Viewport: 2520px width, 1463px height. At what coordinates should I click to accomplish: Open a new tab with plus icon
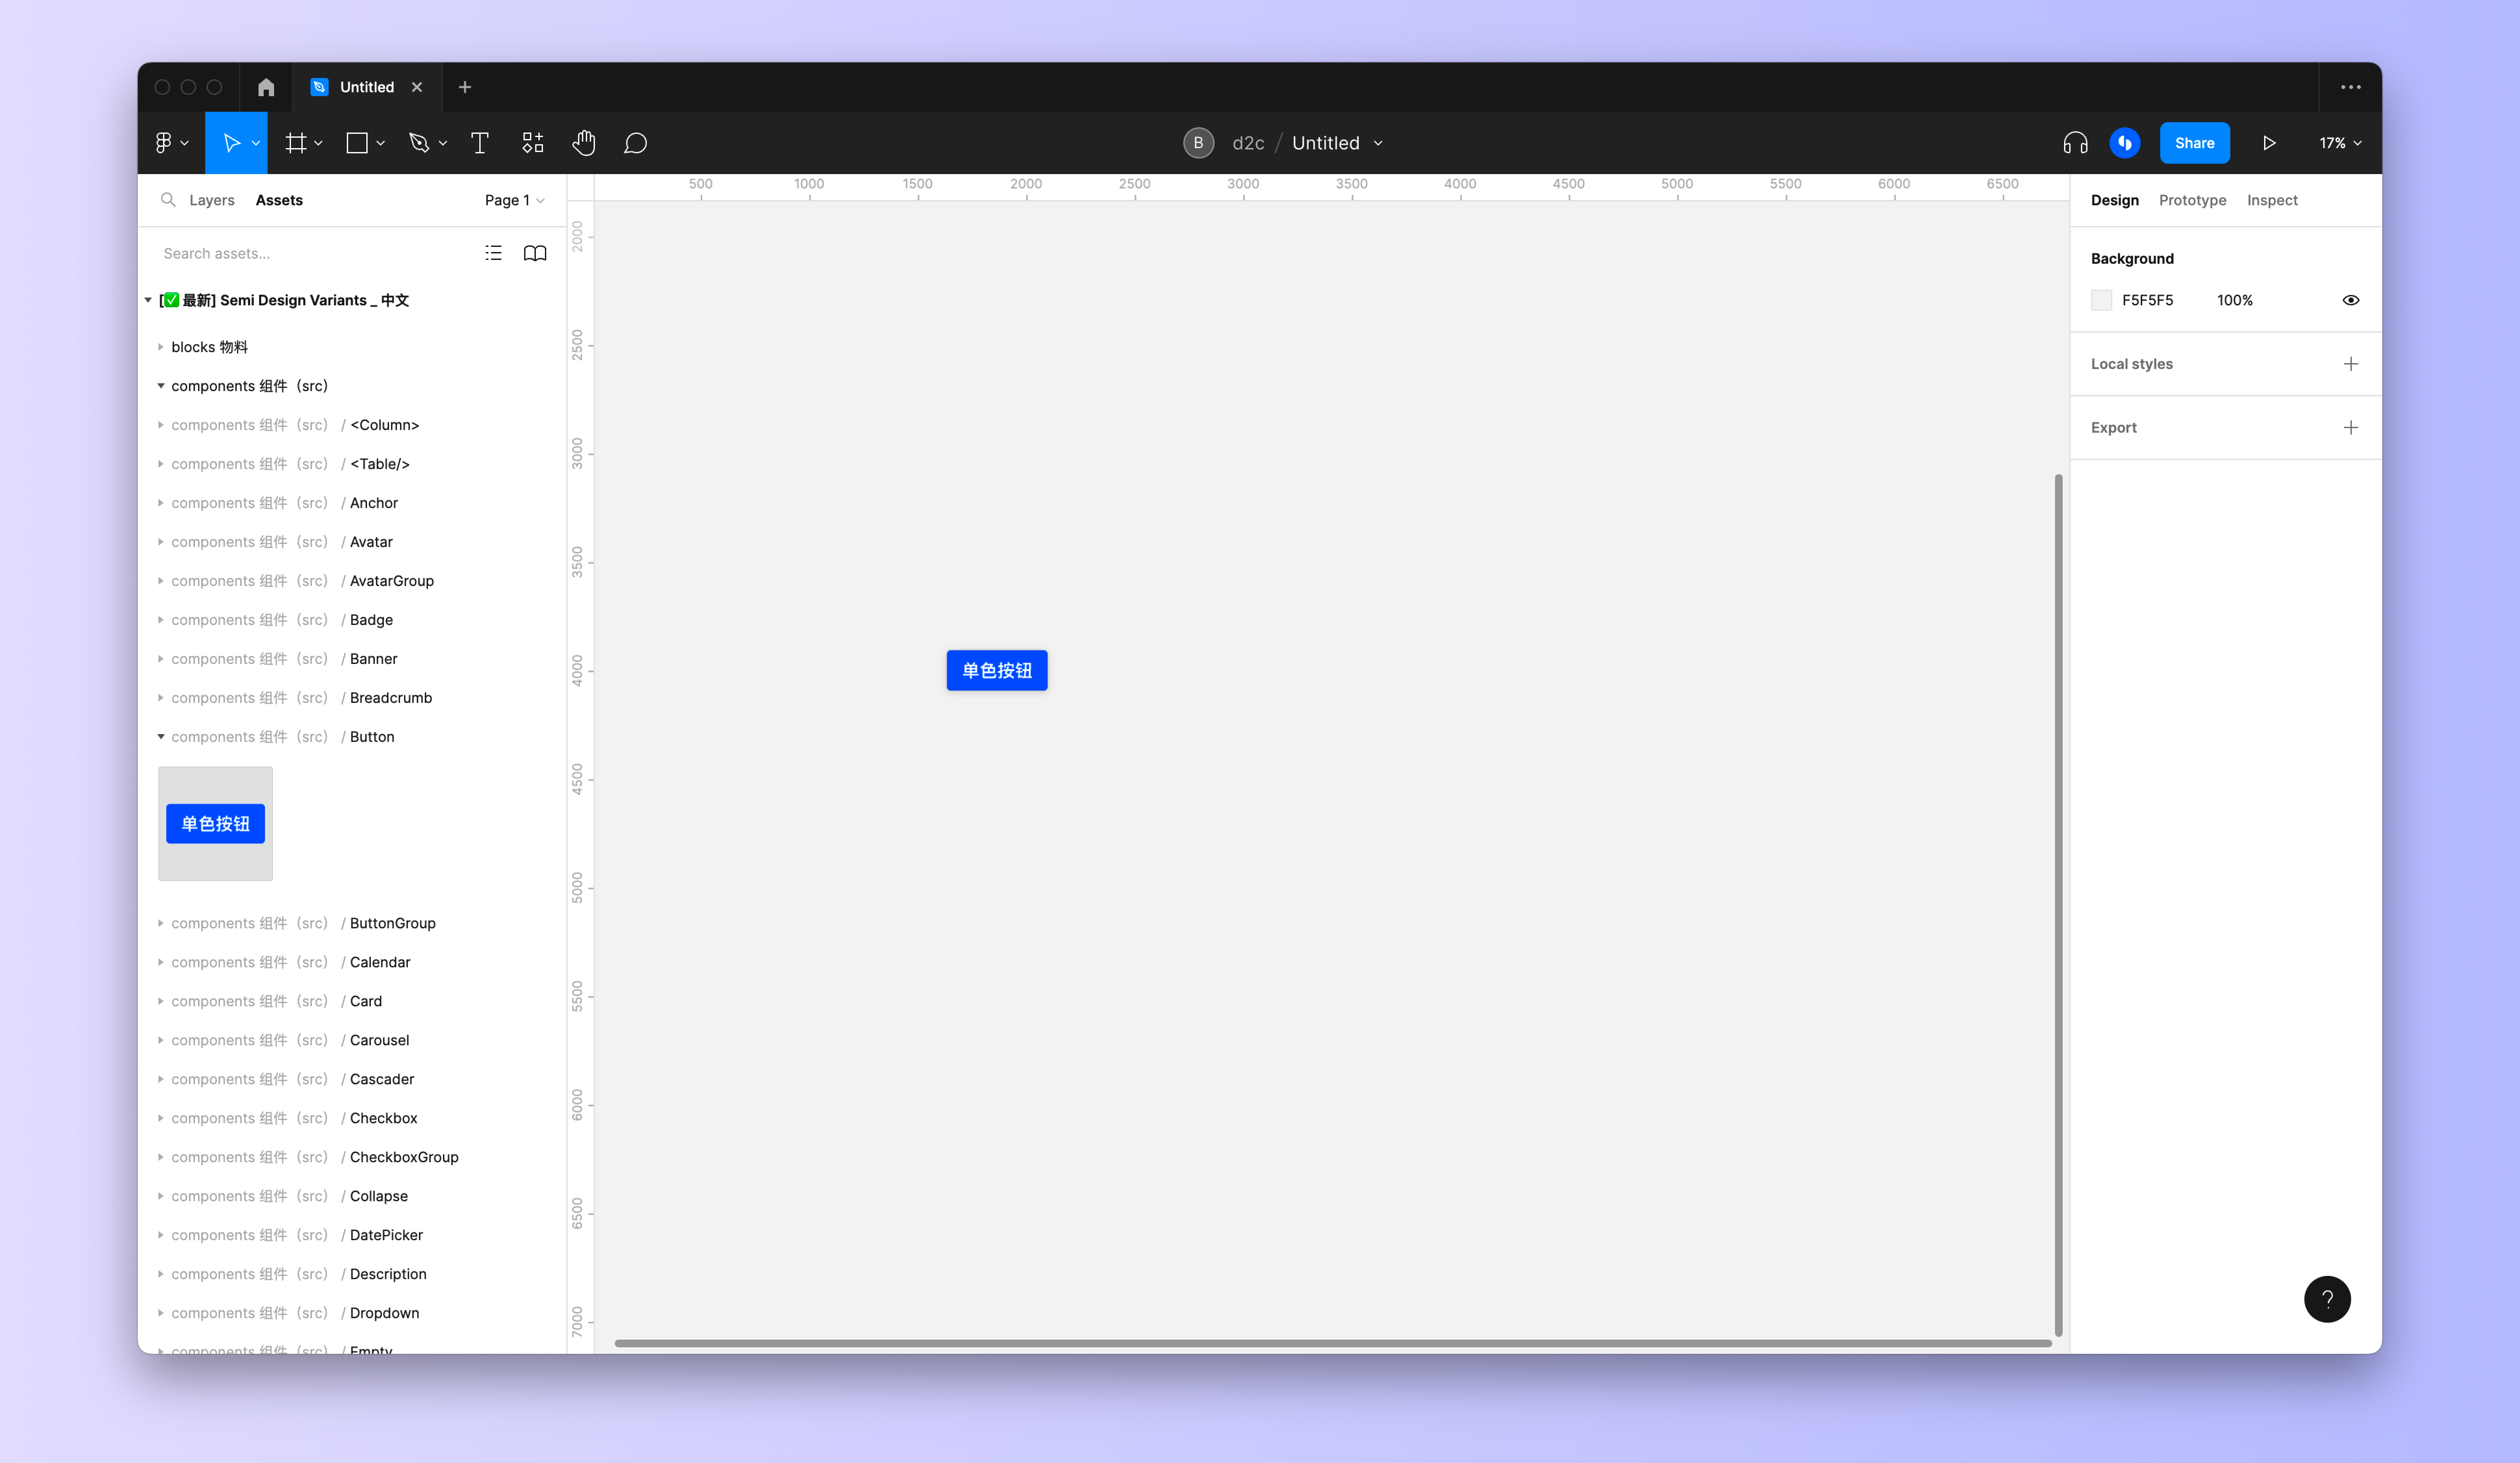pos(465,87)
